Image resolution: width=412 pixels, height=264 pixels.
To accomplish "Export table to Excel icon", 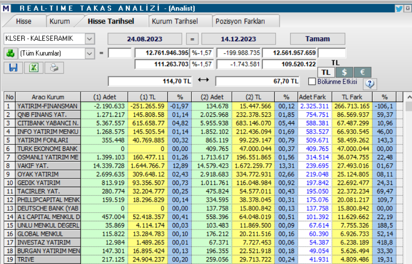I will (x=34, y=68).
